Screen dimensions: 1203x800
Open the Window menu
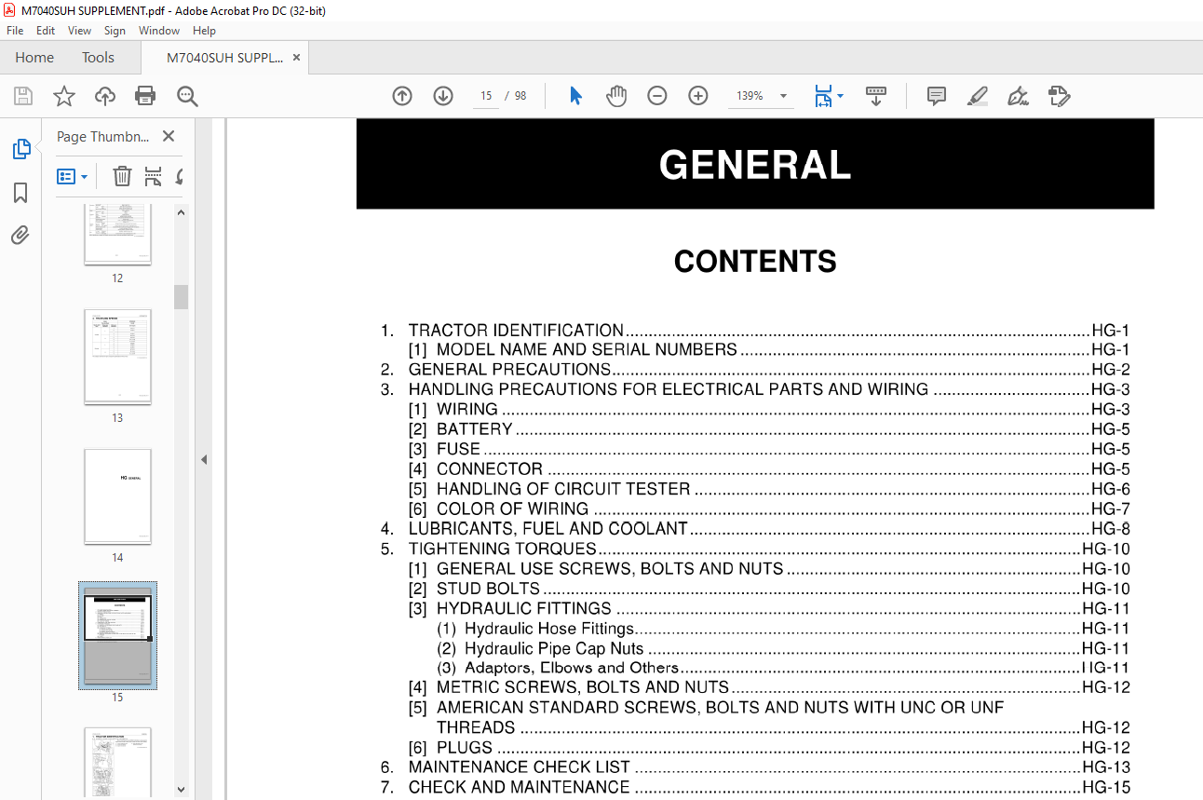click(159, 31)
